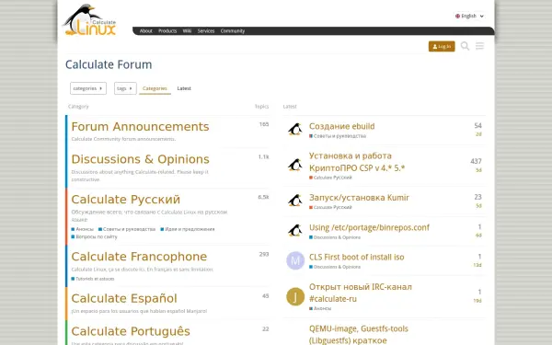The height and width of the screenshot is (345, 552).
Task: Click the Log In button
Action: [442, 46]
